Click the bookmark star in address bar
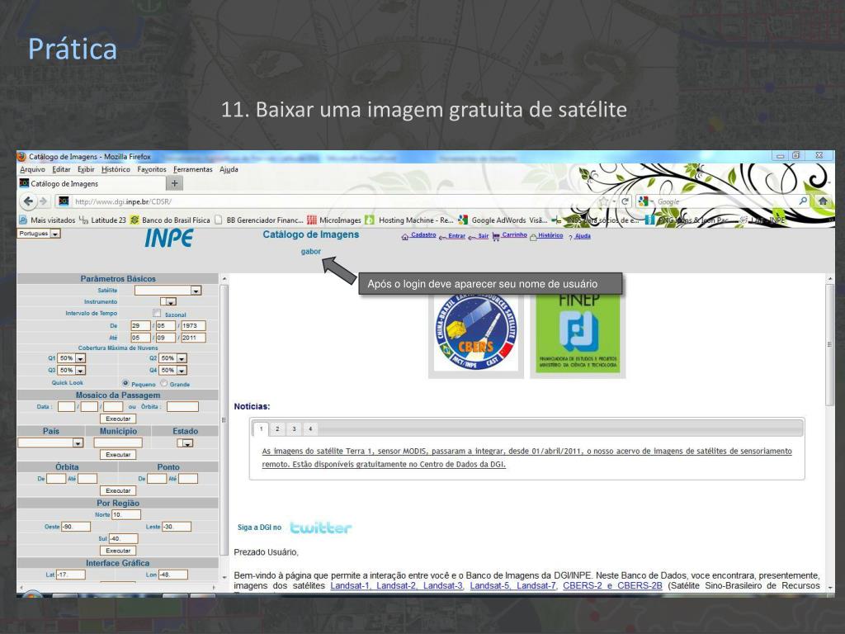The height and width of the screenshot is (634, 845). pos(603,201)
